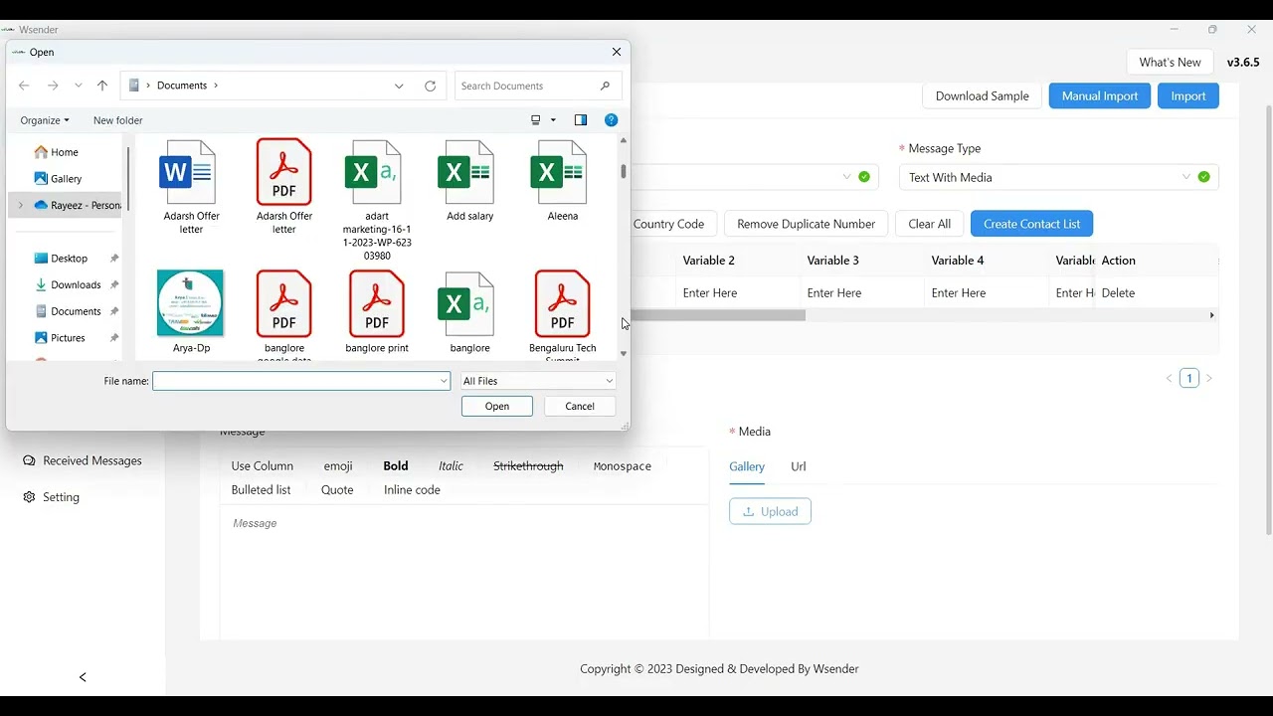Open the All Files type dropdown
The width and height of the screenshot is (1273, 716).
point(538,381)
